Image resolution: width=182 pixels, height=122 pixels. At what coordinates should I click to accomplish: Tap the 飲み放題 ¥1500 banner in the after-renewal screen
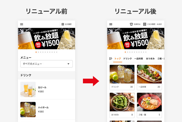pyautogui.click(x=136, y=39)
